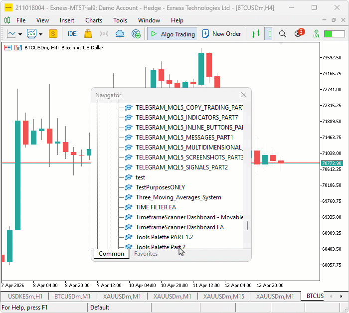Switch chart to bar chart mode

coord(256,34)
